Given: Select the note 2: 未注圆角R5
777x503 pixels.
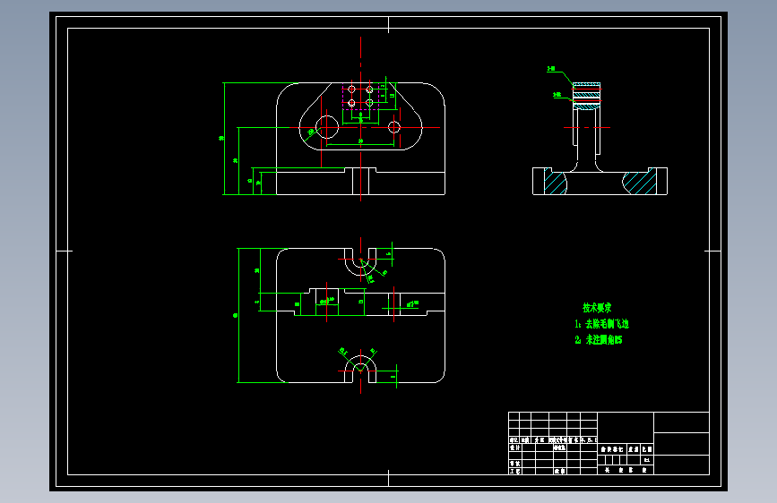Looking at the screenshot, I should coord(599,339).
